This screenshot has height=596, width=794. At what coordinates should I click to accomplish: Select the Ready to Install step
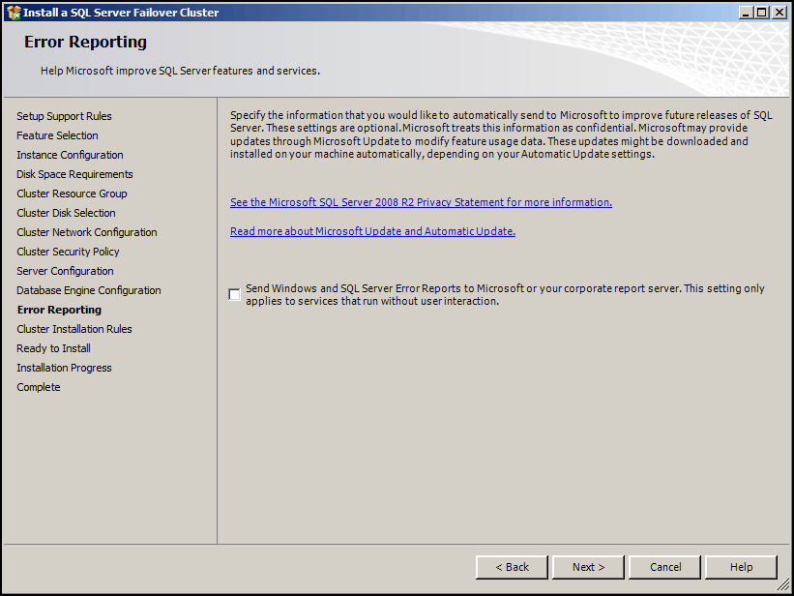[x=54, y=348]
